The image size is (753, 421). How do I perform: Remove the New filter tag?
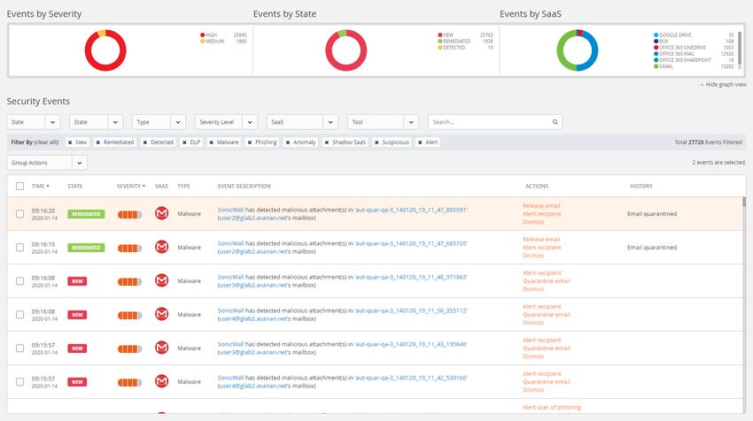[70, 142]
